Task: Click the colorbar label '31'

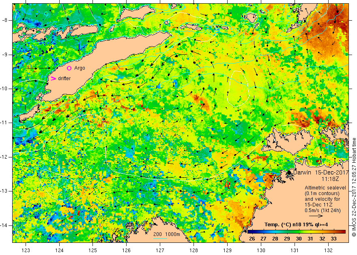Action: (310, 239)
